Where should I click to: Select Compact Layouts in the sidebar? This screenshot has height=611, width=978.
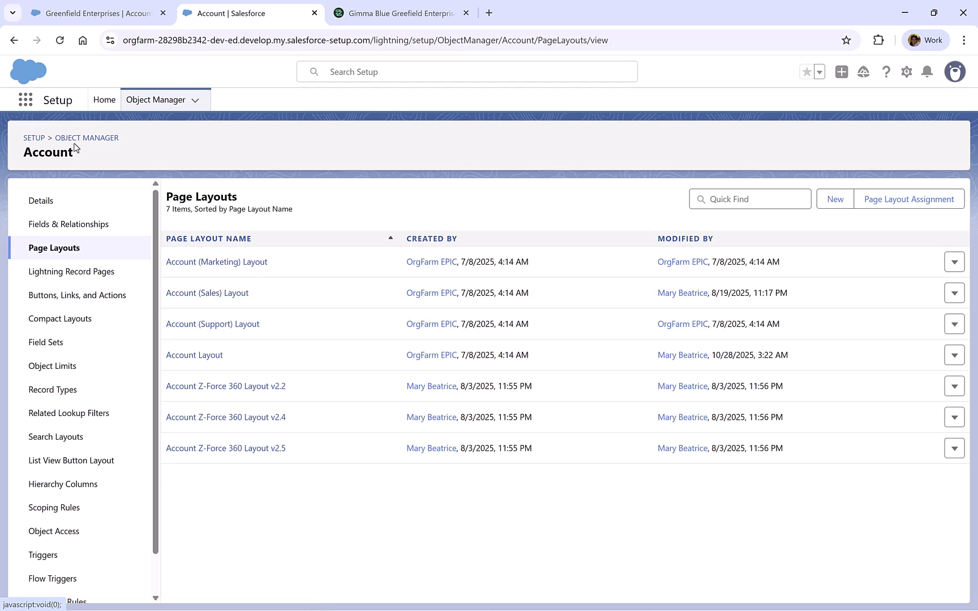pos(59,318)
